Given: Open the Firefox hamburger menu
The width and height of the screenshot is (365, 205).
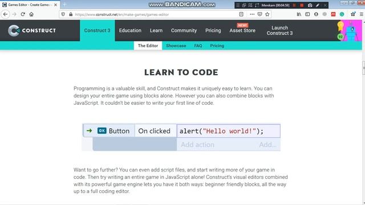Looking at the screenshot, I should click(x=362, y=14).
